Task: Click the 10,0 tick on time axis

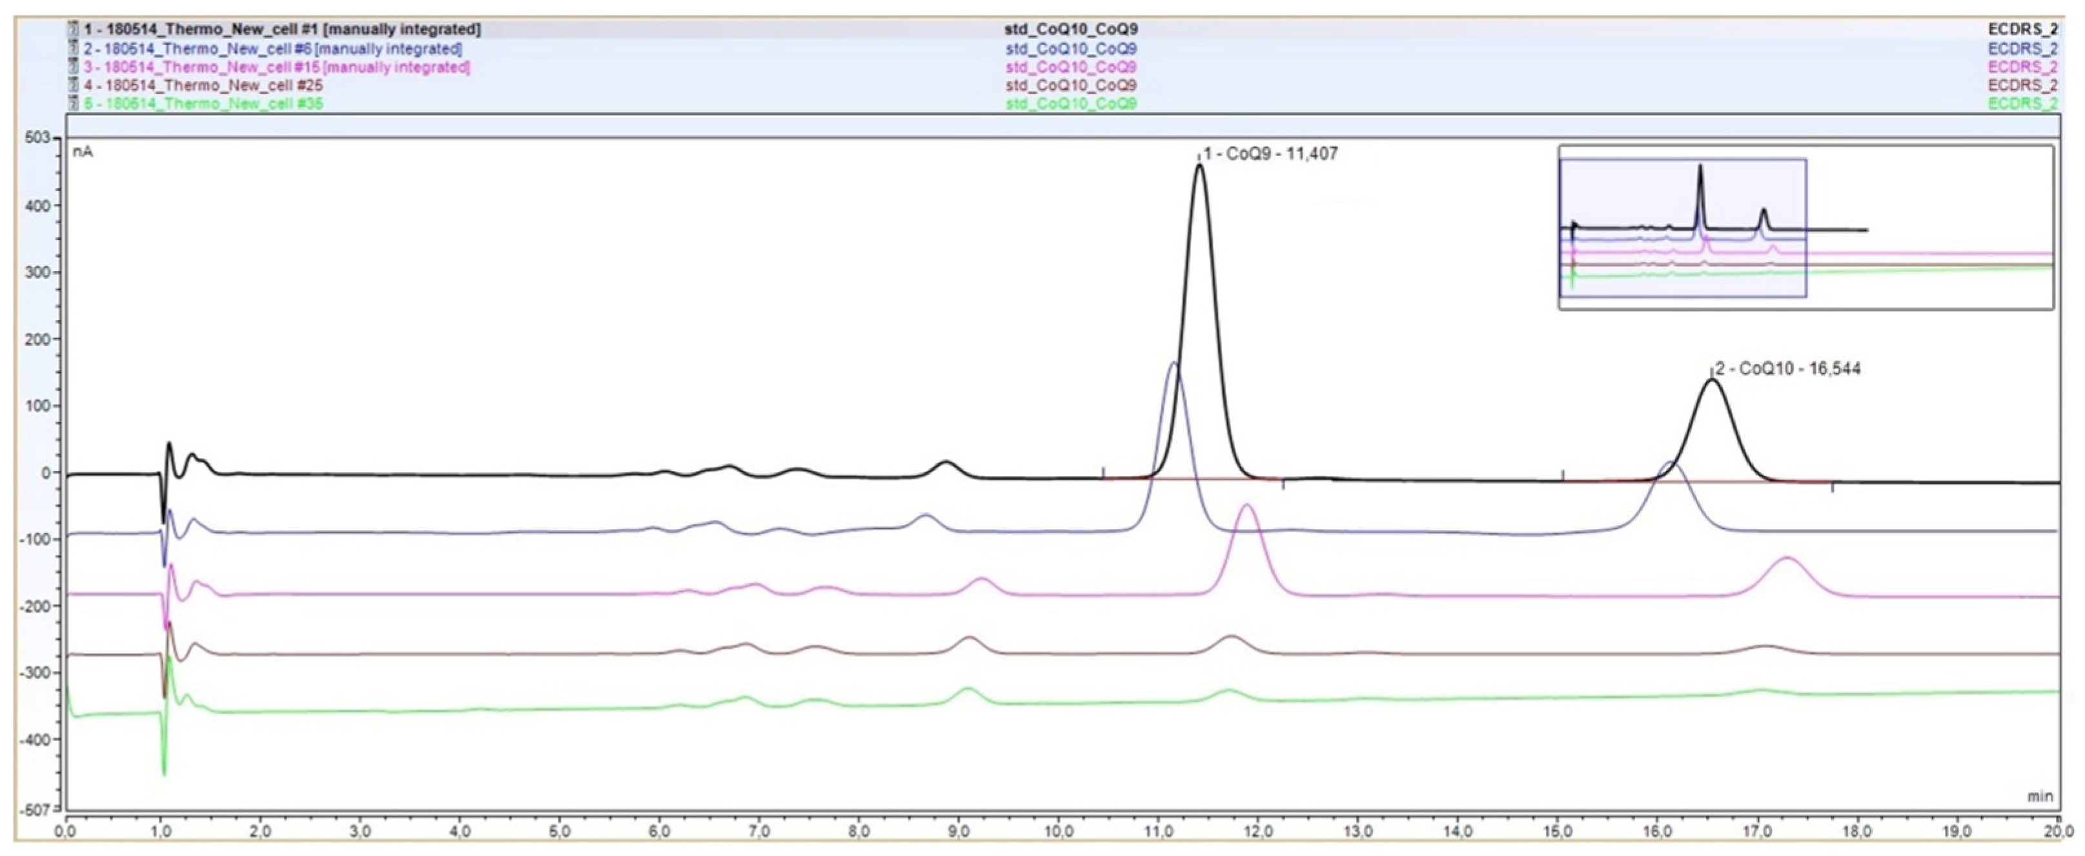Action: pos(1059,831)
